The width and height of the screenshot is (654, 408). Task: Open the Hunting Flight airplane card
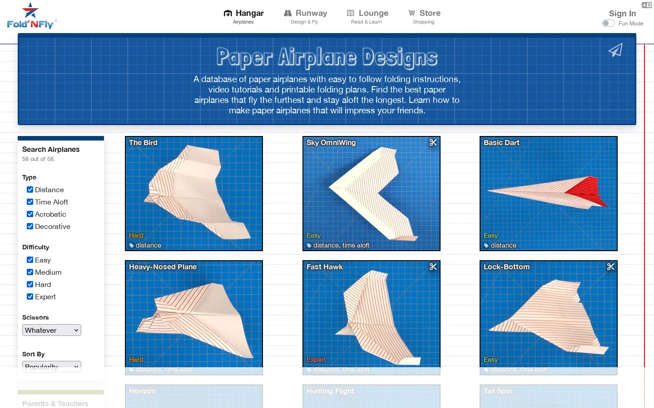(x=372, y=396)
